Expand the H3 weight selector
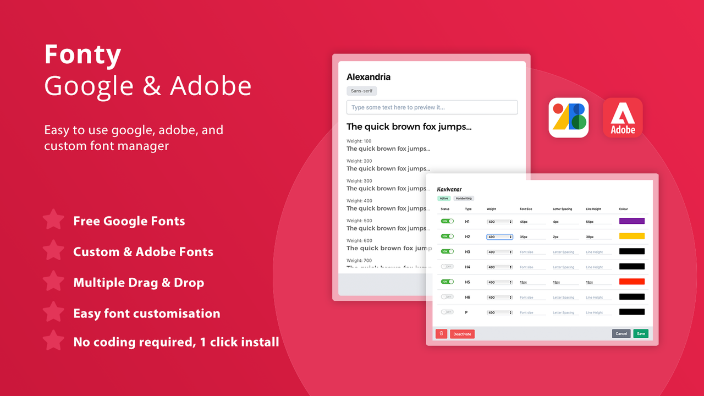The width and height of the screenshot is (704, 396). [x=500, y=252]
